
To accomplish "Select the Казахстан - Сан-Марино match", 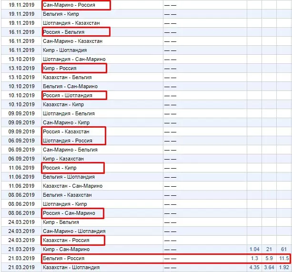I will 72,186.
